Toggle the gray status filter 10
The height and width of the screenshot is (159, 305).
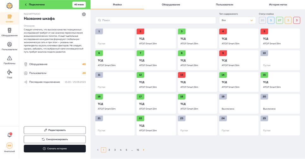coord(262,20)
